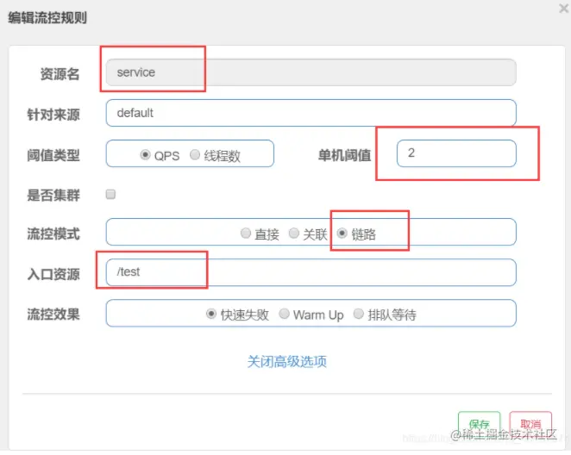Collapse options via 关闭高级选项 link

click(x=287, y=362)
